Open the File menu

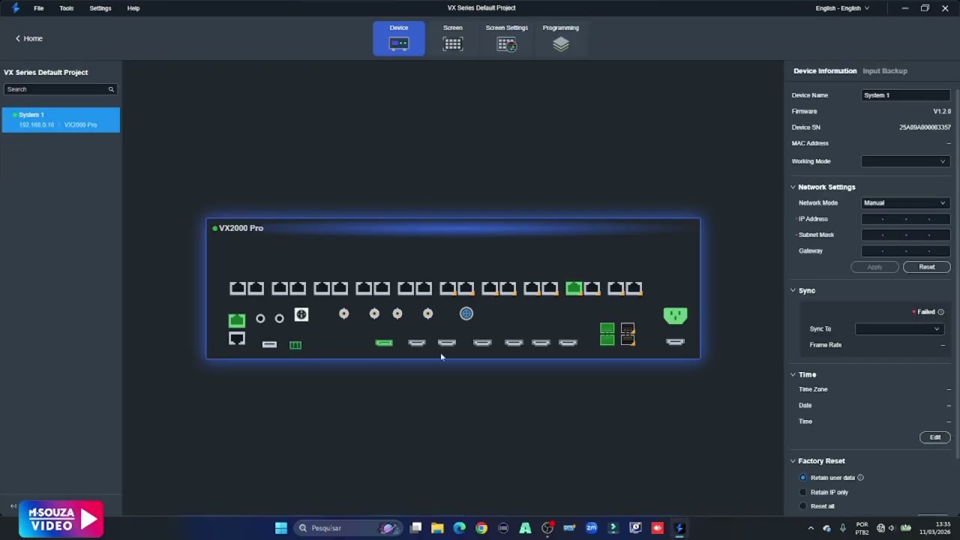[39, 8]
